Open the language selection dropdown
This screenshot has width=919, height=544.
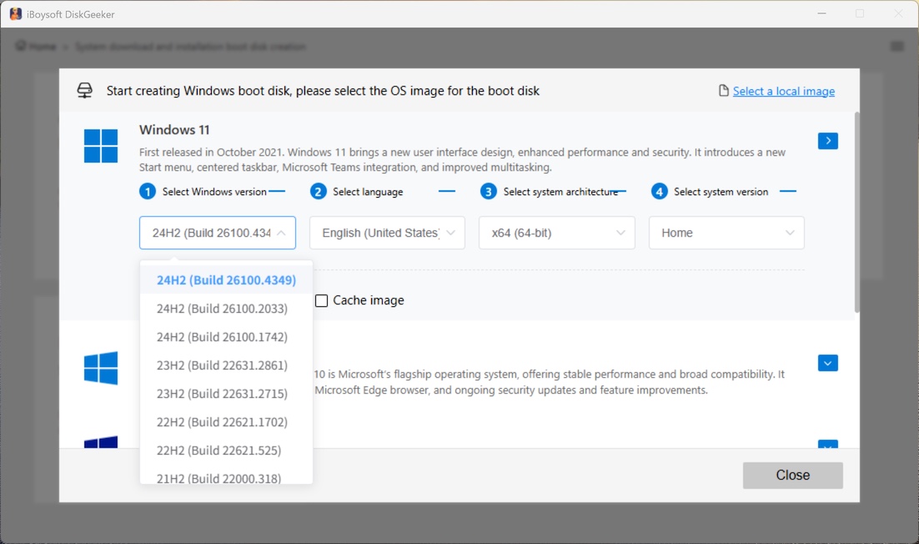pyautogui.click(x=386, y=233)
